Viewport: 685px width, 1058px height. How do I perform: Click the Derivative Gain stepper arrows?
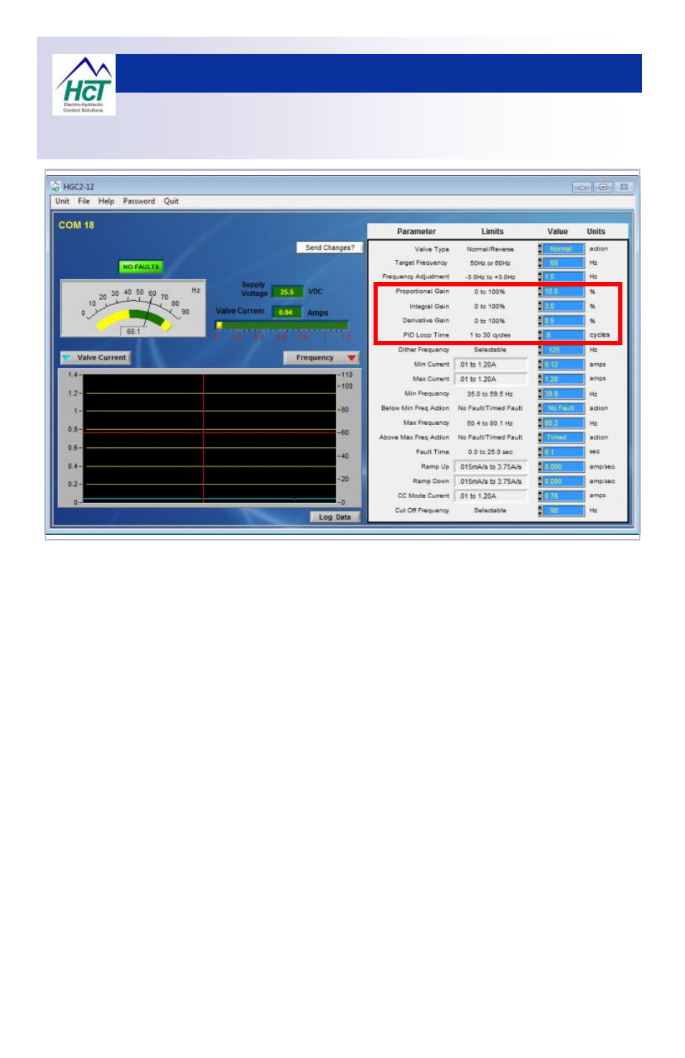pos(540,321)
